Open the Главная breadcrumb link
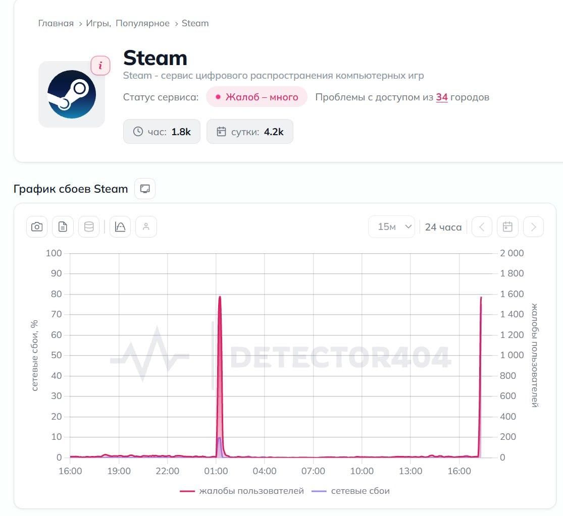This screenshot has height=516, width=563. (56, 23)
